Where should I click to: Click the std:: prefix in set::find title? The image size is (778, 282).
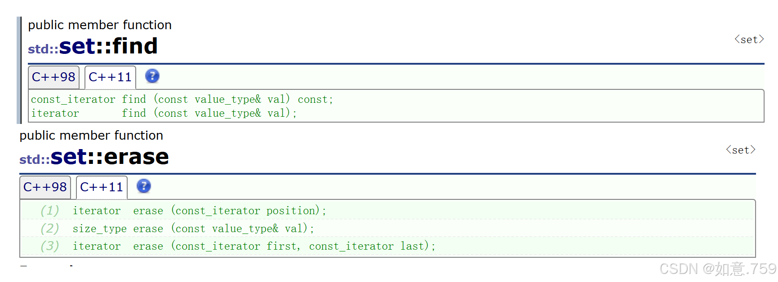(x=43, y=49)
